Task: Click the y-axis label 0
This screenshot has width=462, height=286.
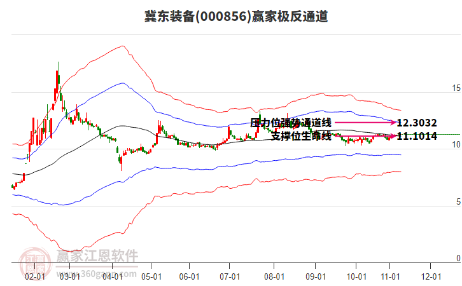Action: [458, 258]
